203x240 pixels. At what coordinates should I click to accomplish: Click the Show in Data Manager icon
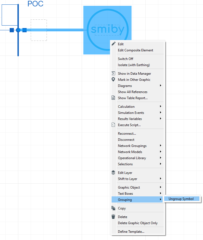pyautogui.click(x=113, y=74)
